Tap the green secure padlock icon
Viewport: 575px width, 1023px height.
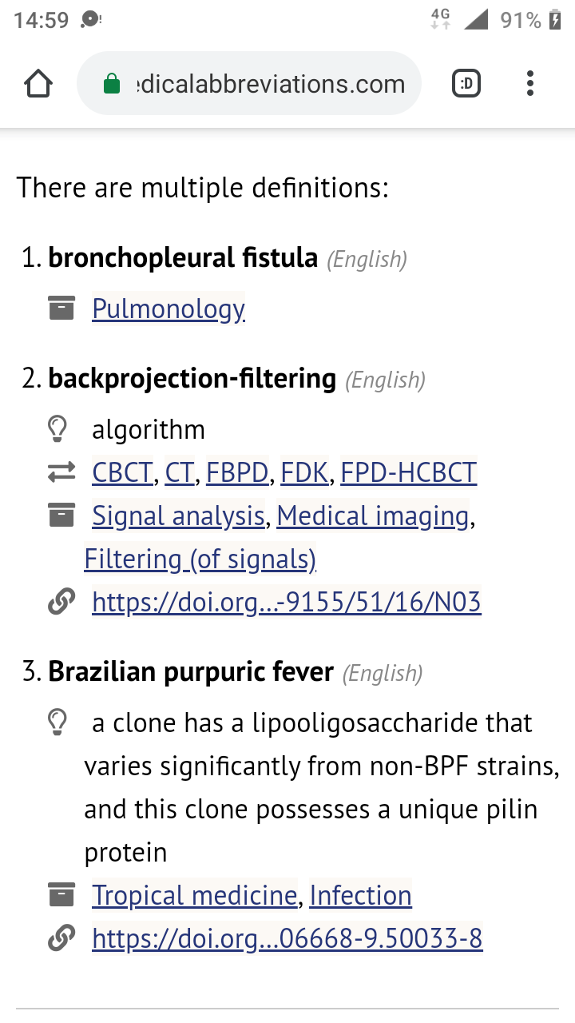coord(112,84)
